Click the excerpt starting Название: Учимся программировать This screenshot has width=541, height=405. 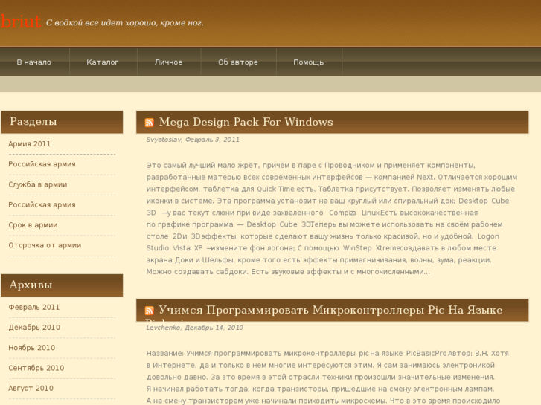click(x=327, y=377)
